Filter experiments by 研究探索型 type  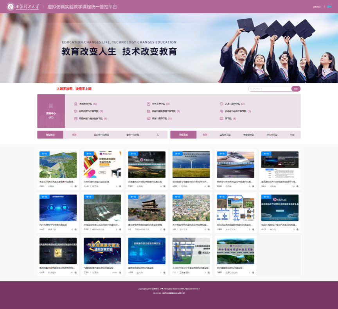pyautogui.click(x=272, y=135)
